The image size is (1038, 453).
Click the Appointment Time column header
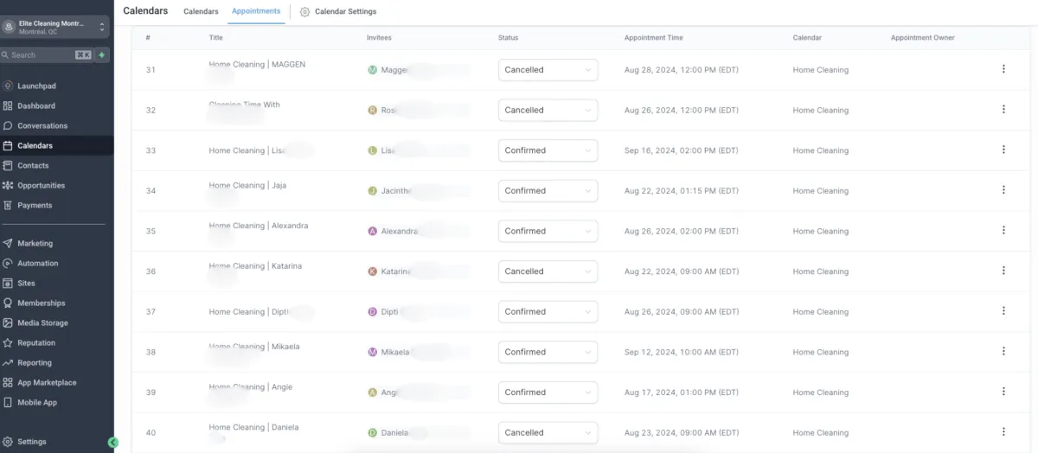pyautogui.click(x=654, y=37)
